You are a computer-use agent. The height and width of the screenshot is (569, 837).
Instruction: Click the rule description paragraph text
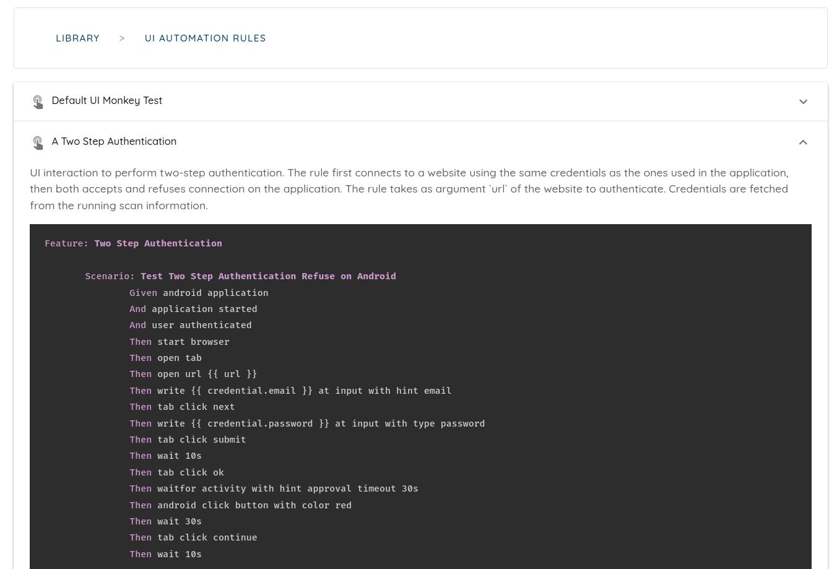[x=409, y=189]
